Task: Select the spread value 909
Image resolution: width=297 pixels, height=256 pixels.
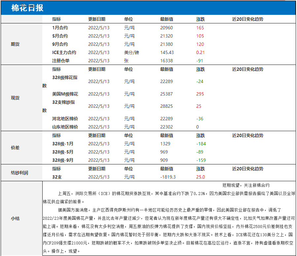Action: coord(164,160)
